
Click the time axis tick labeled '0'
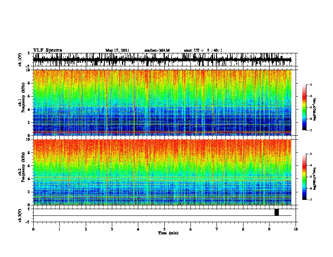click(x=33, y=229)
